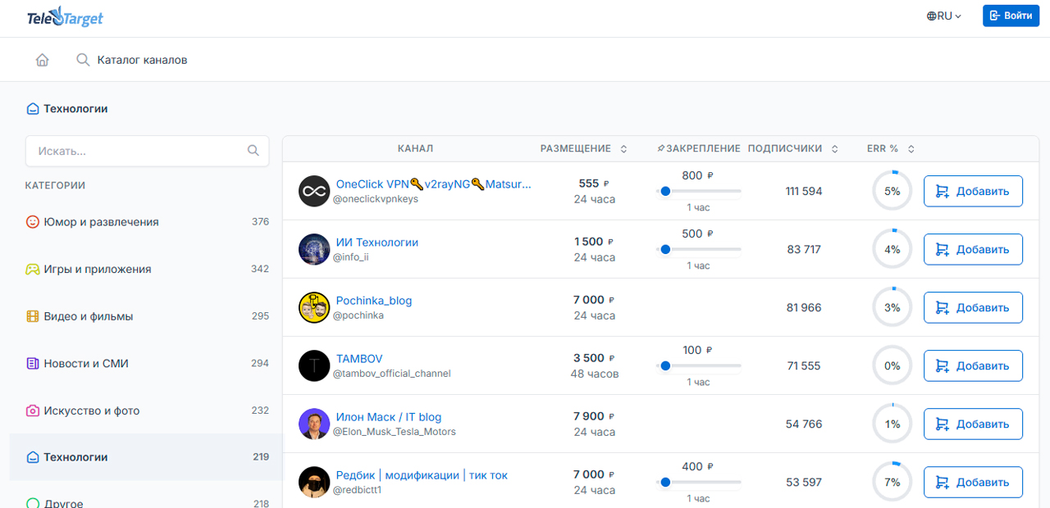The width and height of the screenshot is (1050, 508).
Task: Select Технологии category in sidebar
Action: click(x=148, y=457)
